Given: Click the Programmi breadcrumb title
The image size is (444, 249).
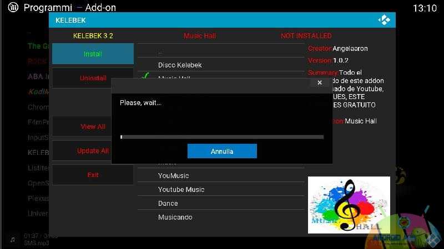Looking at the screenshot, I should click(48, 8).
